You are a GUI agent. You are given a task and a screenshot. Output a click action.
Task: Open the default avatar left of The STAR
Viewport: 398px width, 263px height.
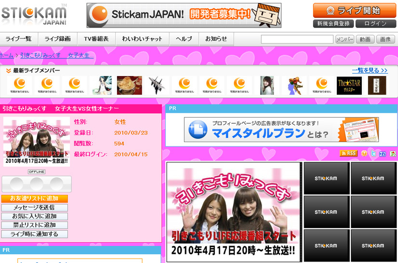[x=322, y=85]
